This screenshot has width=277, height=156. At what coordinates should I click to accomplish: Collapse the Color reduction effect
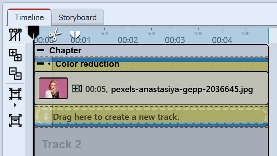pyautogui.click(x=41, y=64)
